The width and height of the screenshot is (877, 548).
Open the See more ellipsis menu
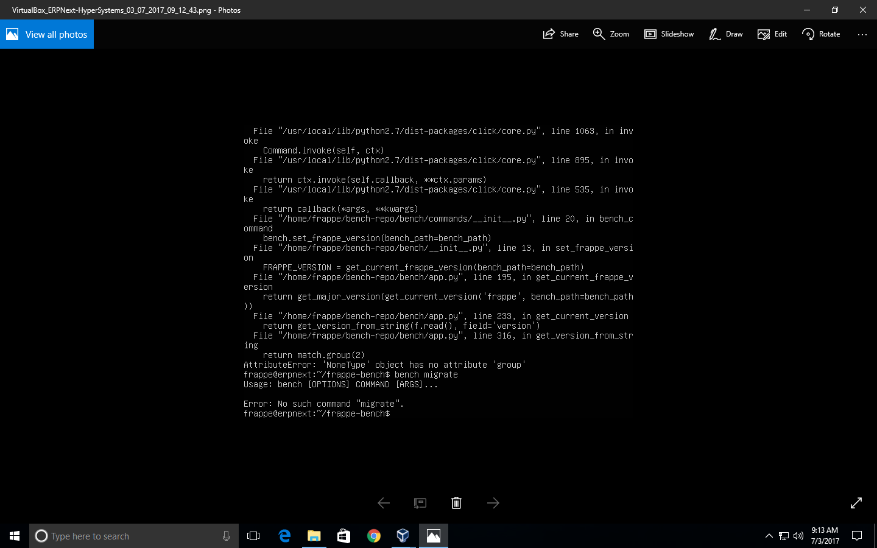[862, 34]
